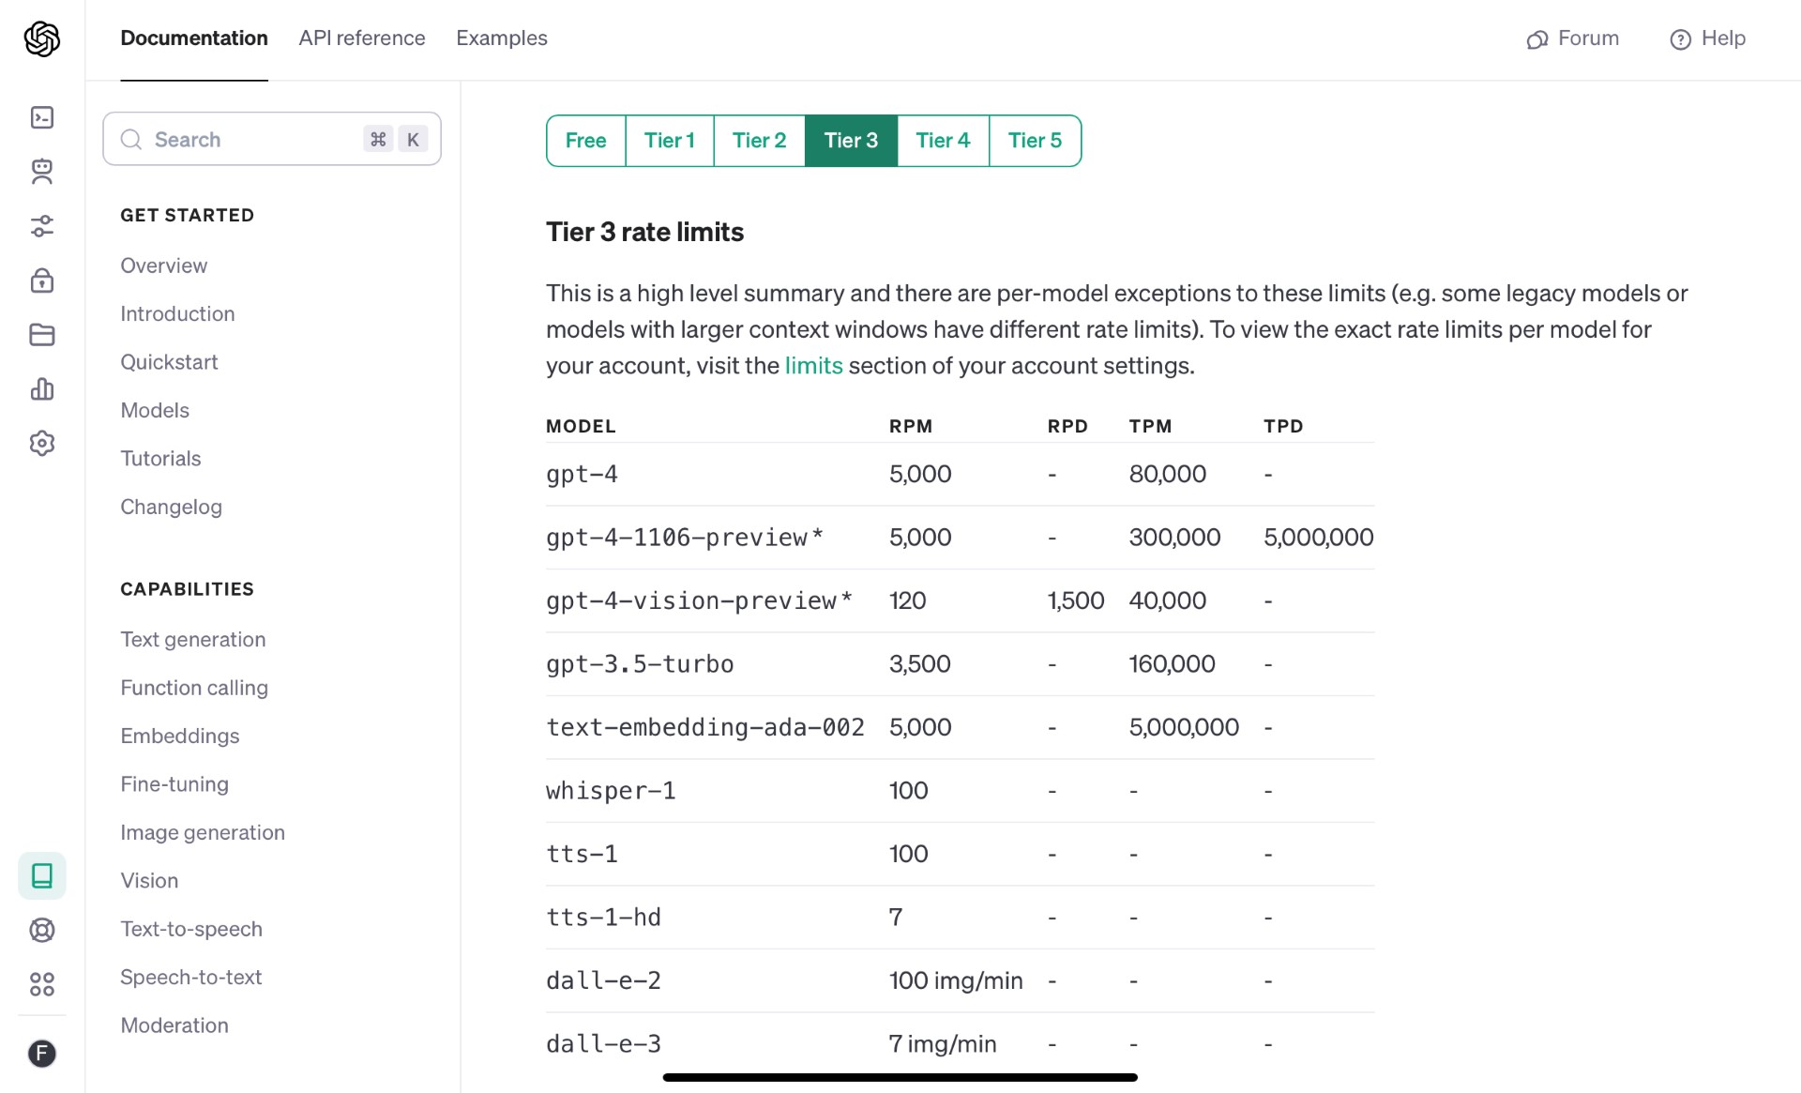Click the whisper-1 model name
Viewport: 1801px width, 1093px height.
tap(611, 791)
